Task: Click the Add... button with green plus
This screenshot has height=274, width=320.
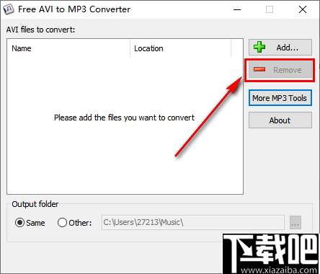Action: (280, 48)
